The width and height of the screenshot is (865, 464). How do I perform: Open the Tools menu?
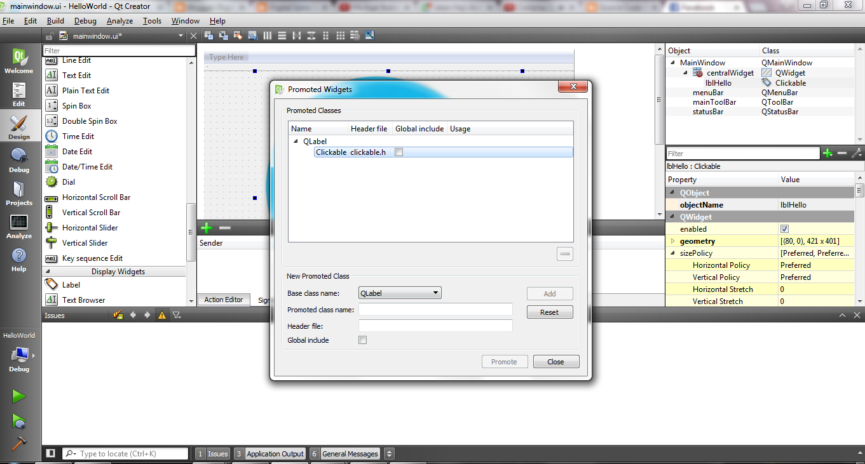152,20
